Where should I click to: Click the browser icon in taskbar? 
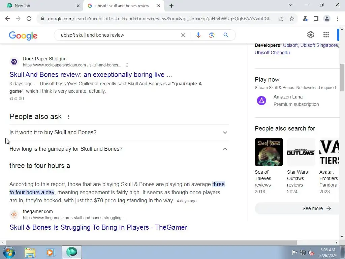pos(72,252)
